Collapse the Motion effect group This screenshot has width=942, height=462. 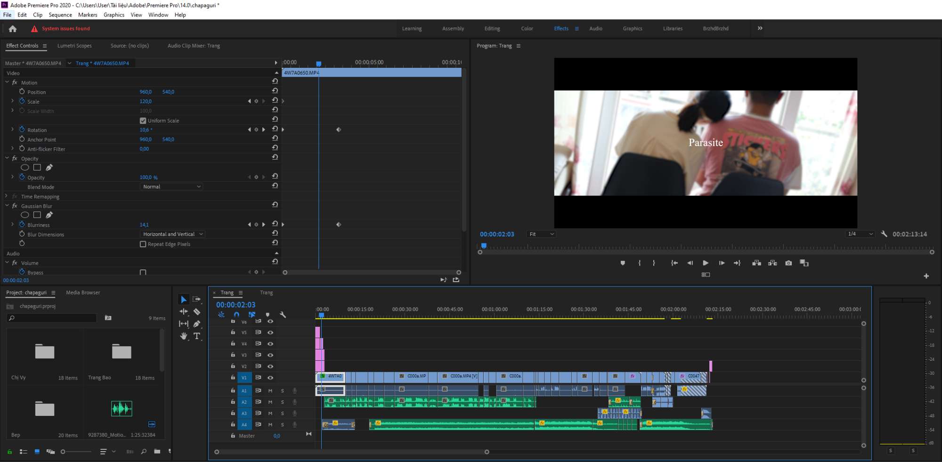click(7, 82)
